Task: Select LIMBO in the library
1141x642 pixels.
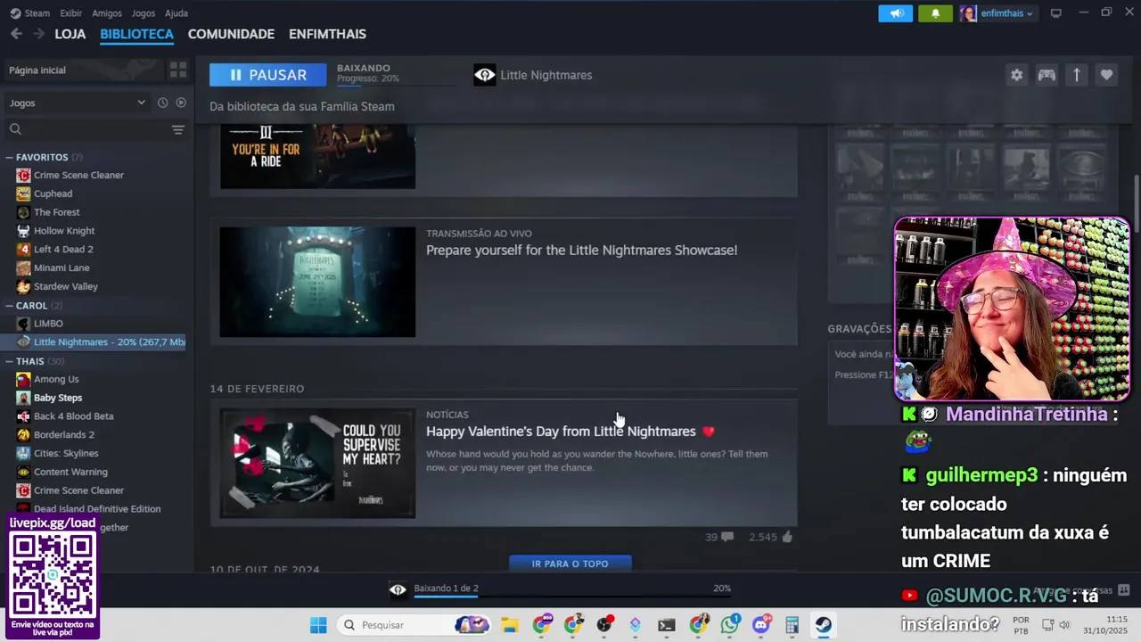Action: pyautogui.click(x=48, y=324)
